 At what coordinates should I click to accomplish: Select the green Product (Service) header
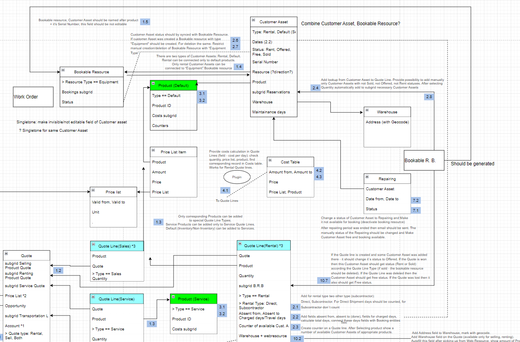pyautogui.click(x=194, y=299)
